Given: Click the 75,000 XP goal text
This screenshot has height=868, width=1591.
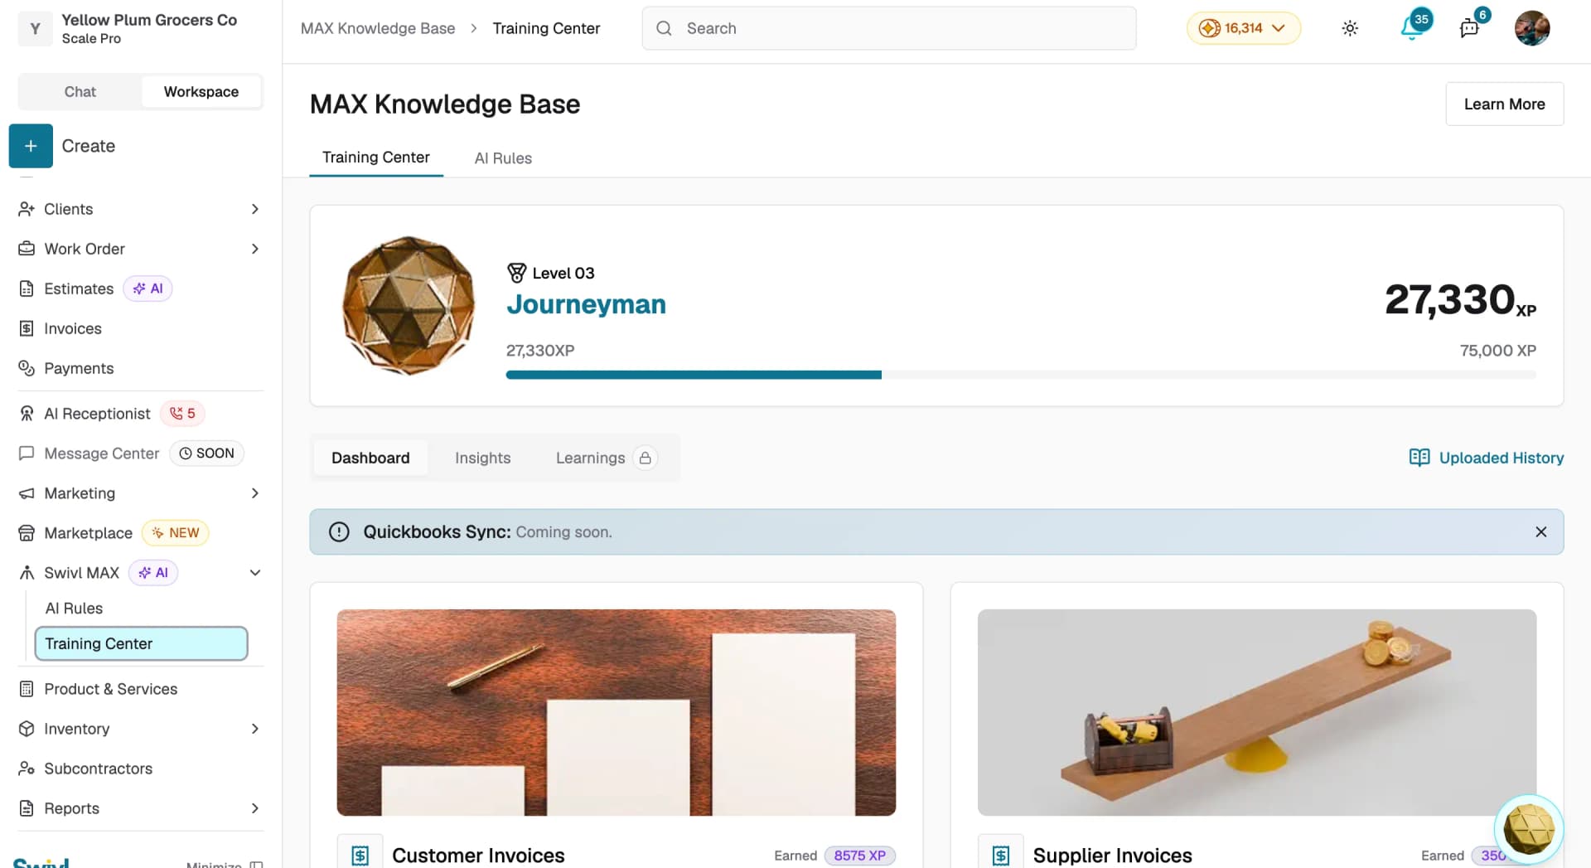Looking at the screenshot, I should tap(1497, 351).
